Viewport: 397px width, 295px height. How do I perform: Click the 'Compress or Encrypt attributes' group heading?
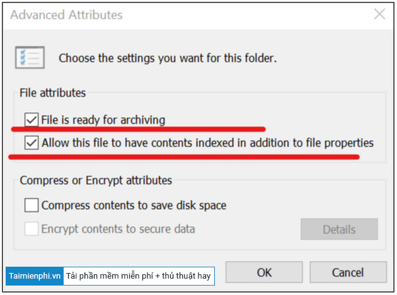(x=96, y=181)
